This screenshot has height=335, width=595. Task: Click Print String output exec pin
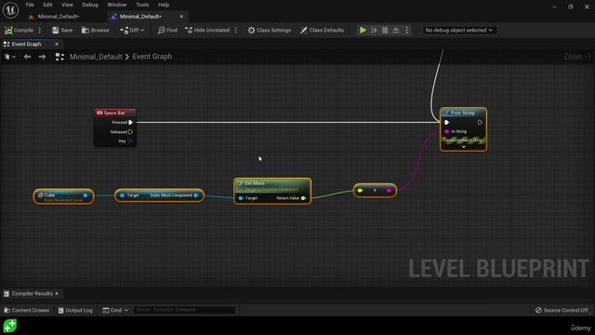coord(480,122)
